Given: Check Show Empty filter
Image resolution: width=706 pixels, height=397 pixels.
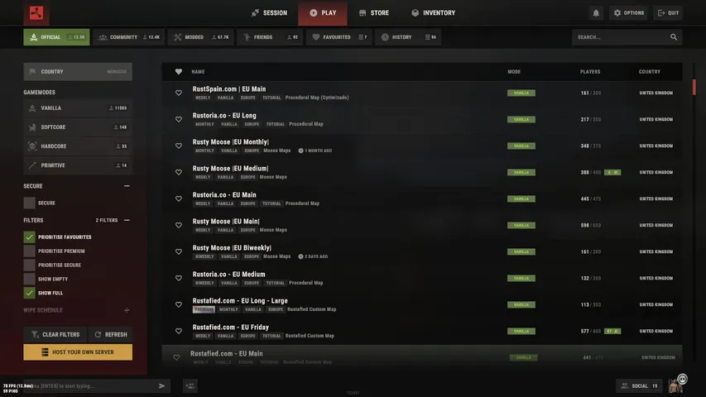Looking at the screenshot, I should [29, 279].
